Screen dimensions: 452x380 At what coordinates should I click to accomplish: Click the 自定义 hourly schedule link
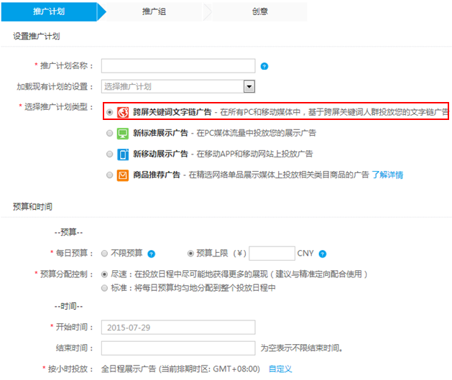(x=280, y=369)
